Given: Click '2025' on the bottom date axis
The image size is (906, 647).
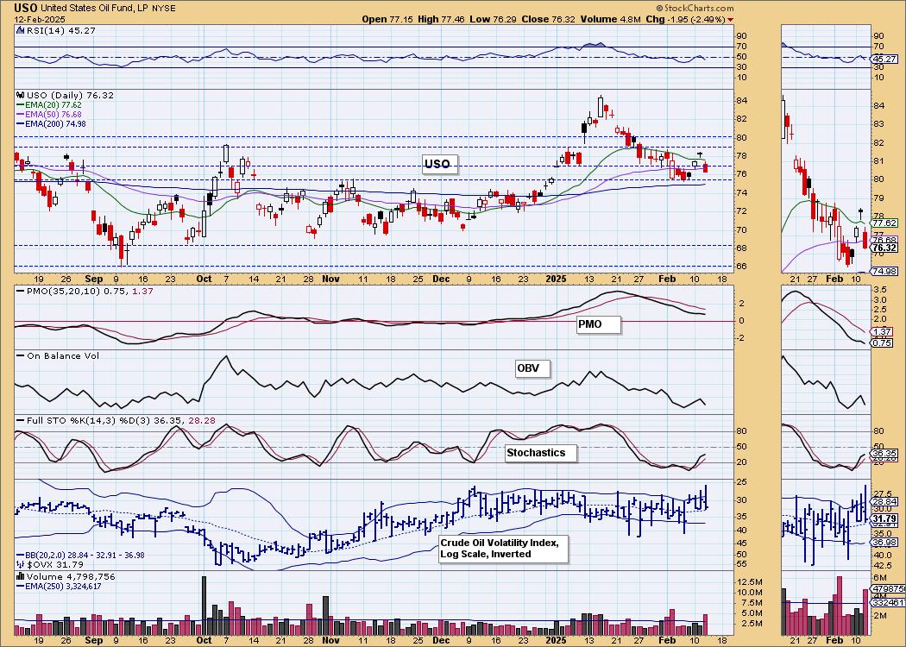Looking at the screenshot, I should pos(557,641).
